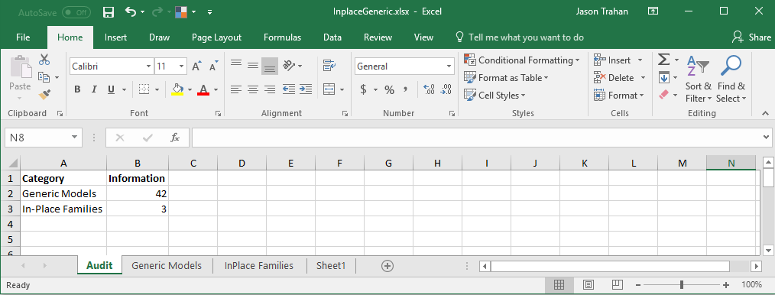Toggle italic formatting

point(94,89)
